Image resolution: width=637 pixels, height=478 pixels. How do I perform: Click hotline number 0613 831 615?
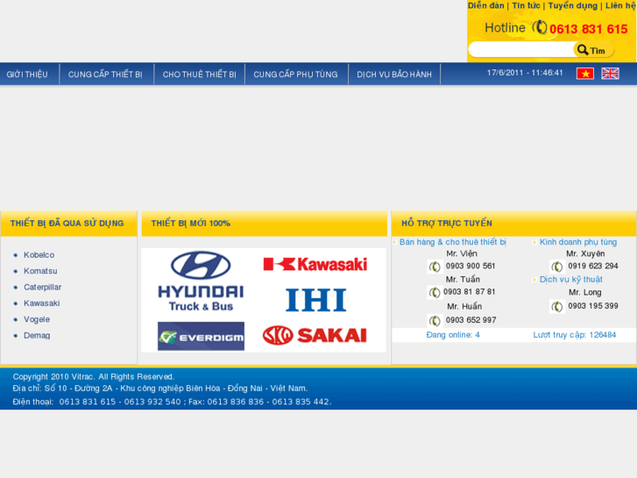click(588, 29)
